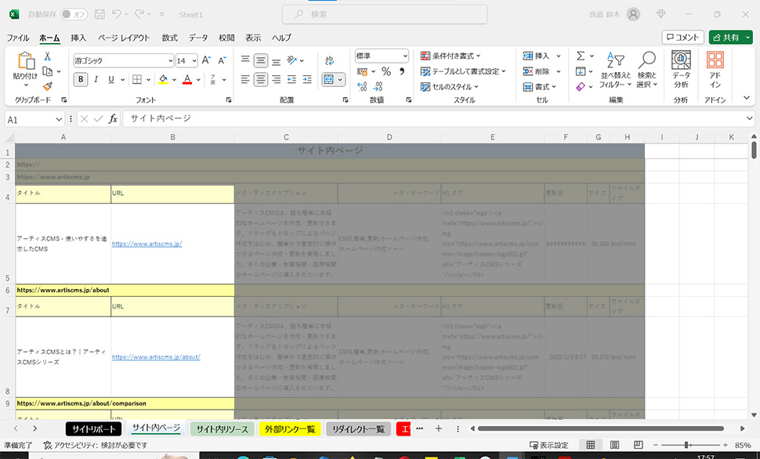
Task: Toggle Wrap Text
Action: point(330,60)
